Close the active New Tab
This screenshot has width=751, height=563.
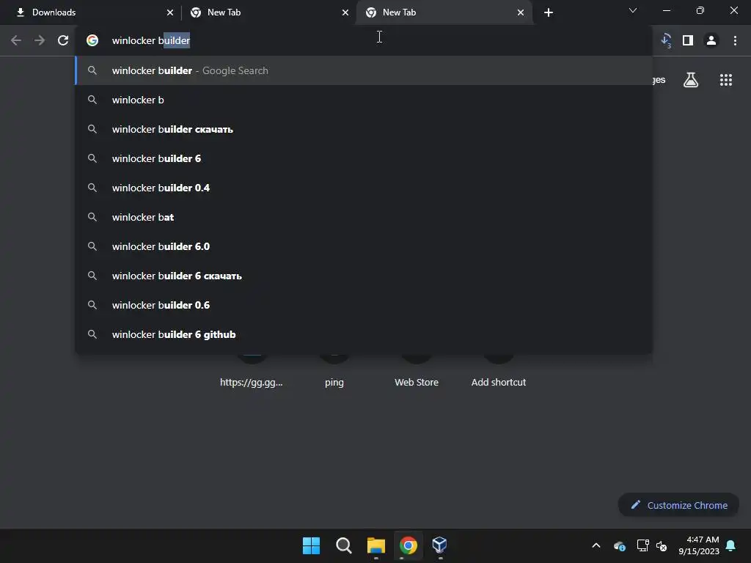(521, 12)
